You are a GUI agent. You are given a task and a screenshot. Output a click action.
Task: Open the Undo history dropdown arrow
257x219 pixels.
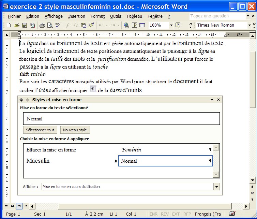[x=107, y=25]
